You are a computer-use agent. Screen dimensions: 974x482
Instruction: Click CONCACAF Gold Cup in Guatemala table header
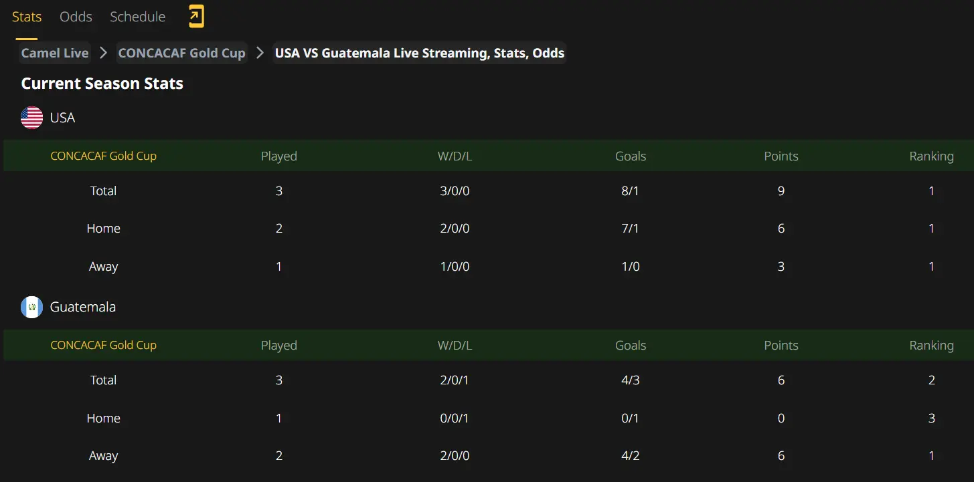tap(104, 345)
